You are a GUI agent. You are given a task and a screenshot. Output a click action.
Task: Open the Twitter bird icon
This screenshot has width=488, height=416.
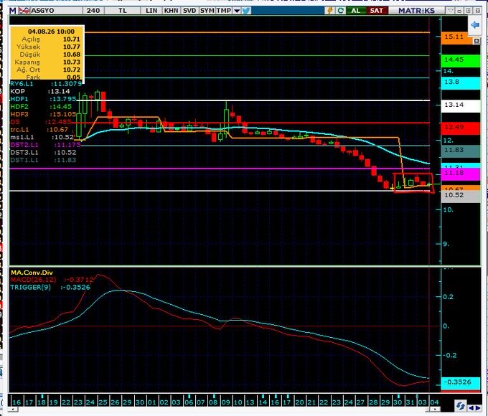tap(246, 11)
